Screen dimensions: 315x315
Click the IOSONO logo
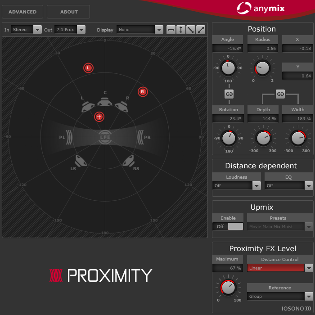tap(296, 309)
